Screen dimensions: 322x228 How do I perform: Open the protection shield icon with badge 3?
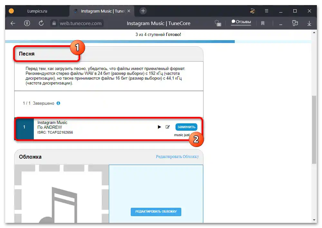pyautogui.click(x=218, y=23)
